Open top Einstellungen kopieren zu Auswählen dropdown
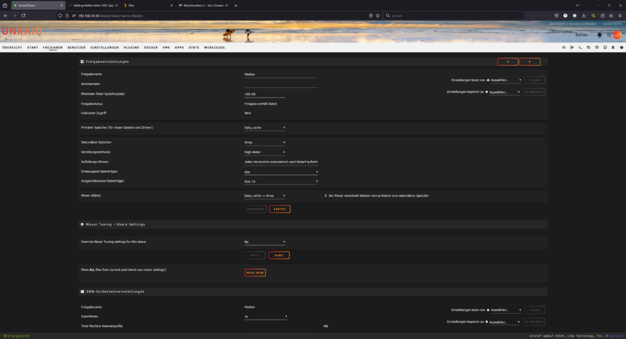Screen dimensions: 626x339 point(505,92)
